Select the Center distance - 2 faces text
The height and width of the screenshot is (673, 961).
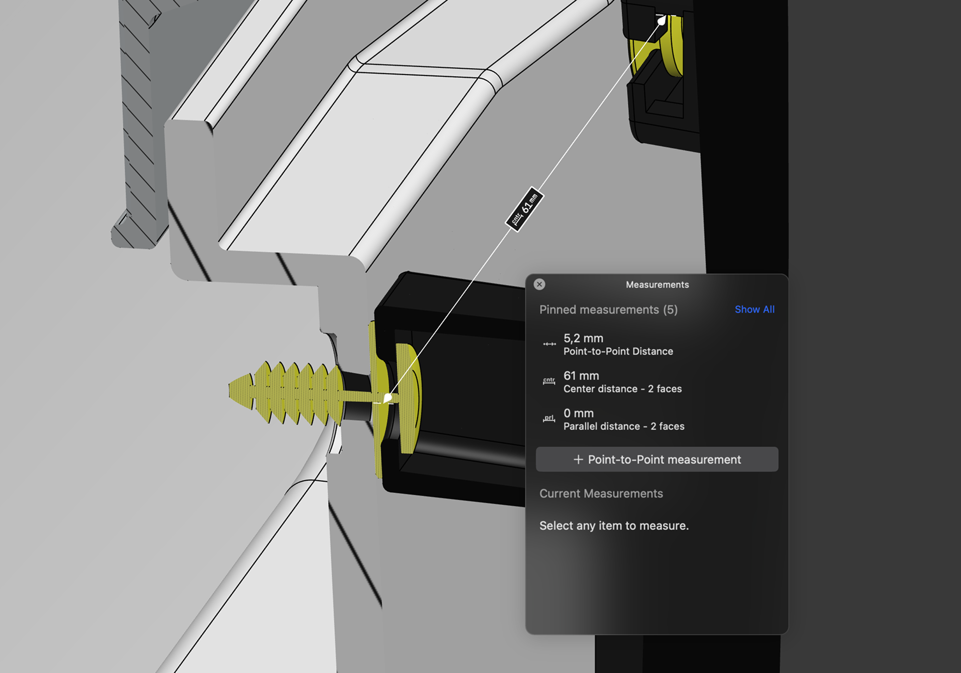622,389
